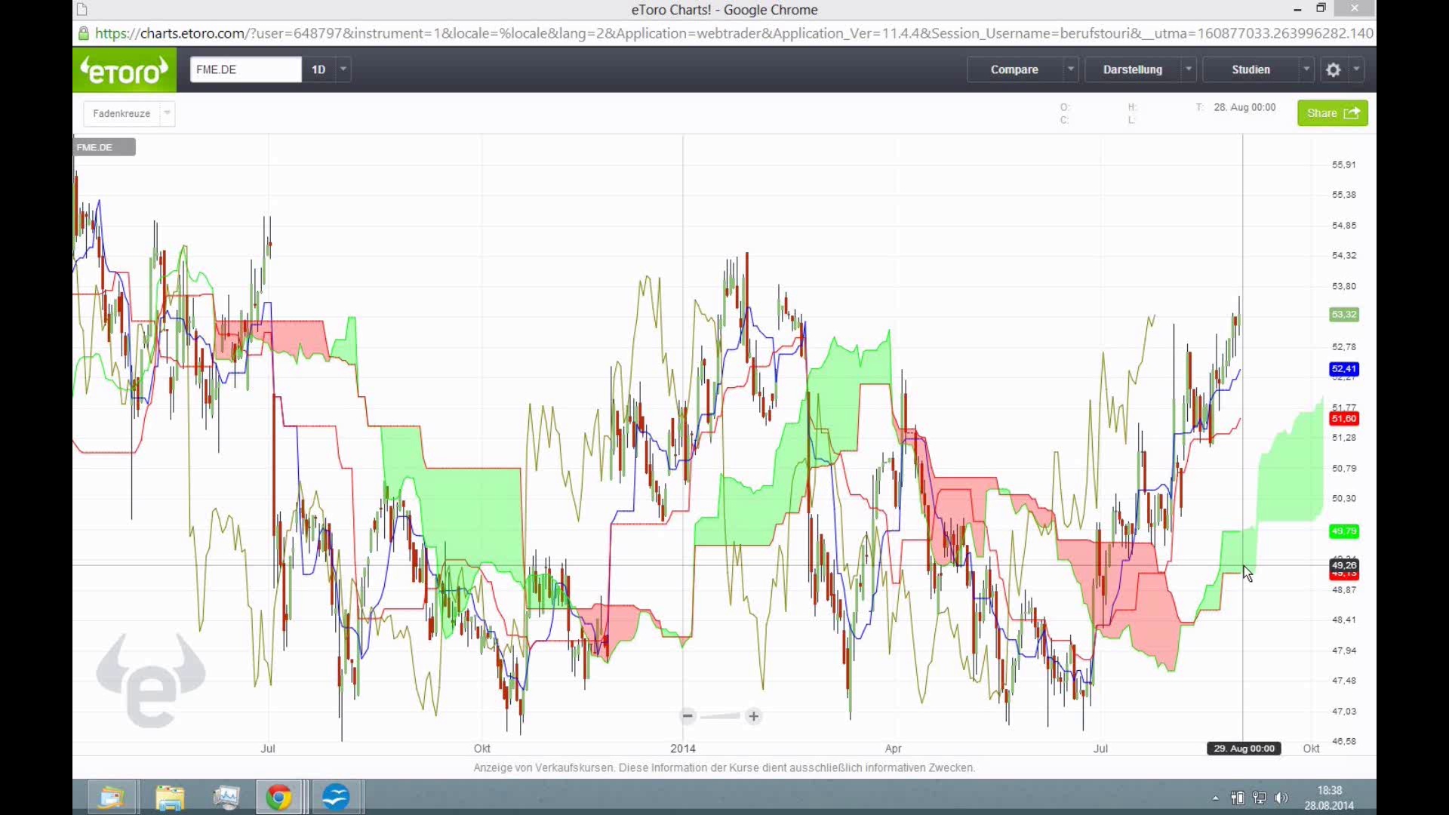
Task: Click the chart zoom slider track
Action: (x=720, y=716)
